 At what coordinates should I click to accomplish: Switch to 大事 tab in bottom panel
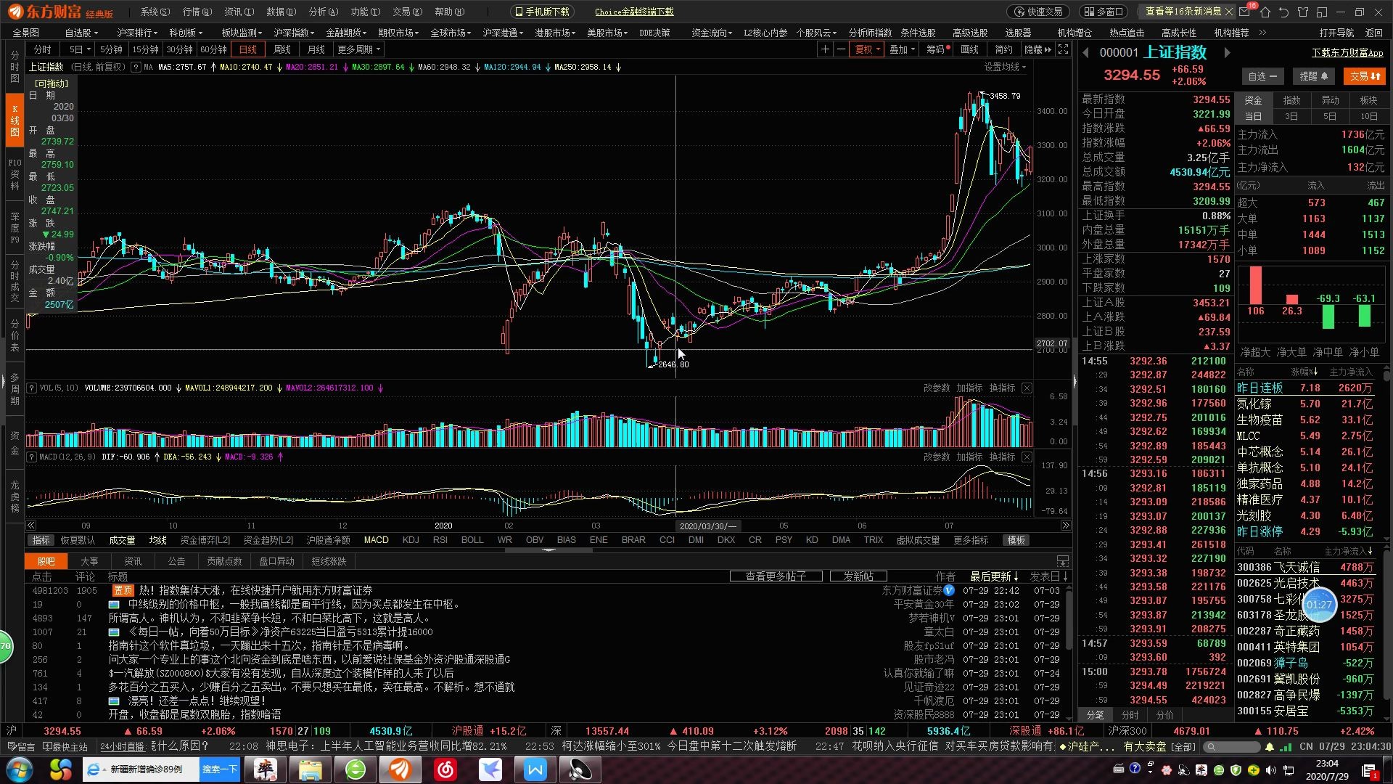click(89, 561)
